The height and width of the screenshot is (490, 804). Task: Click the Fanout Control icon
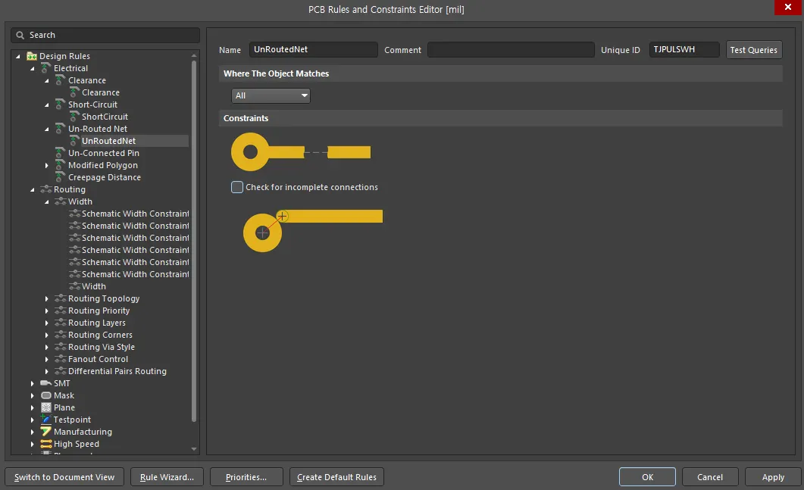(61, 359)
